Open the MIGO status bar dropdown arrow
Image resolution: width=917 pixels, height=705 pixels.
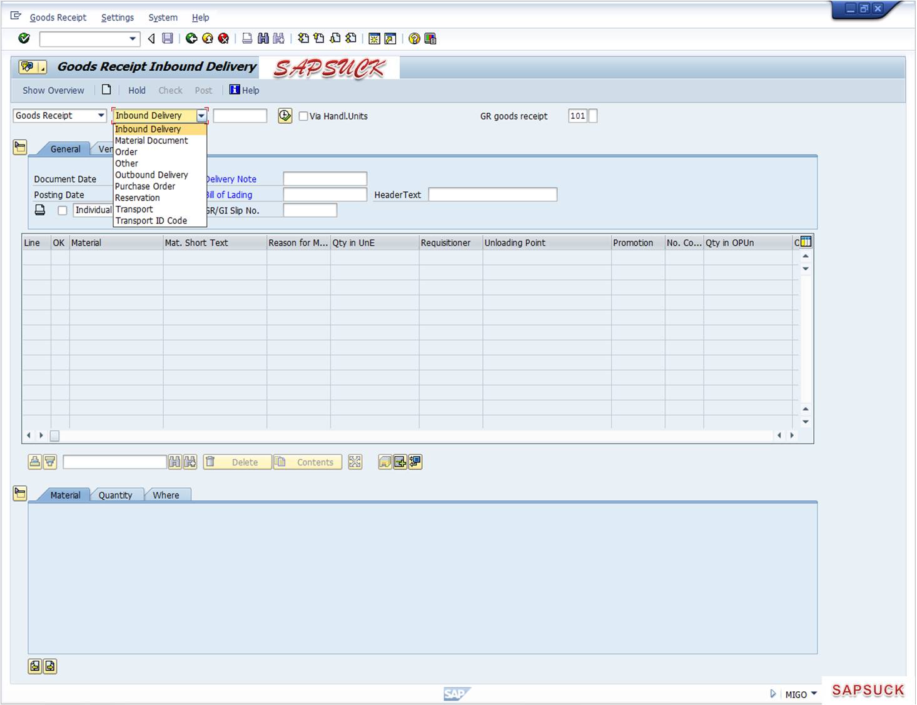click(814, 693)
